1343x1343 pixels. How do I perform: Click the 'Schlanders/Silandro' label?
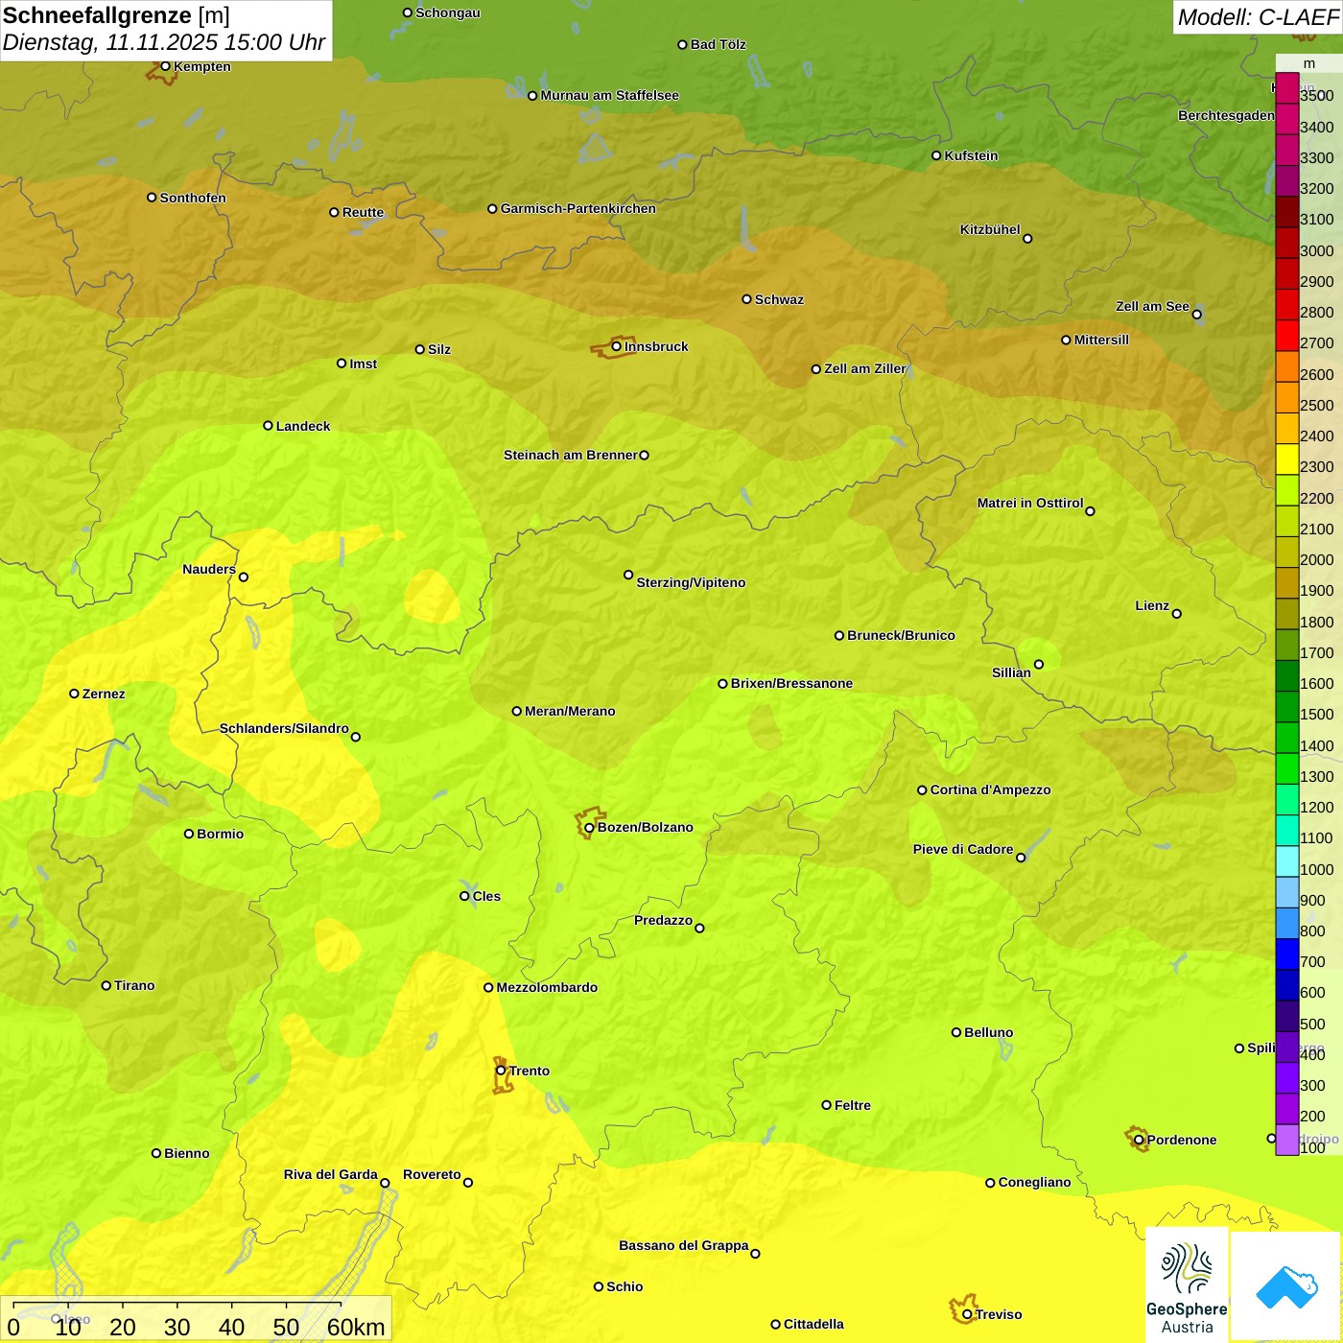click(x=284, y=728)
